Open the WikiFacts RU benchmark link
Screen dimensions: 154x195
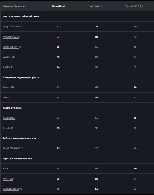[9, 57]
